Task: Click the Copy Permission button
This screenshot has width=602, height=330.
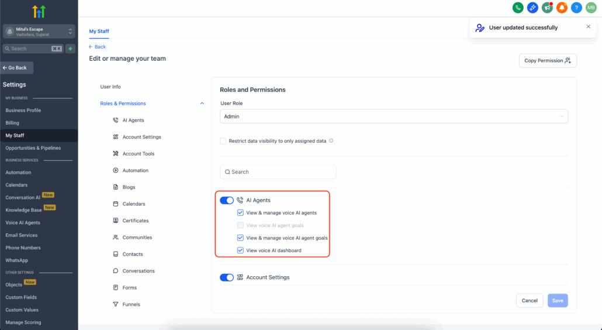Action: (548, 61)
